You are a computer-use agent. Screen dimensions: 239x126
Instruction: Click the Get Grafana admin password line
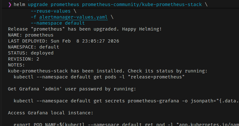(72, 89)
